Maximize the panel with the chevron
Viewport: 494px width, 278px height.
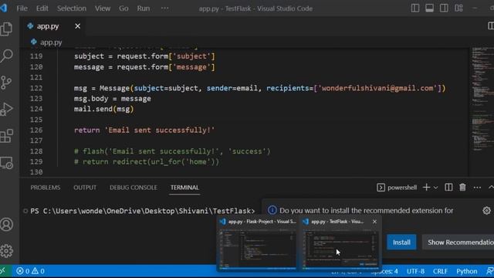(491, 187)
